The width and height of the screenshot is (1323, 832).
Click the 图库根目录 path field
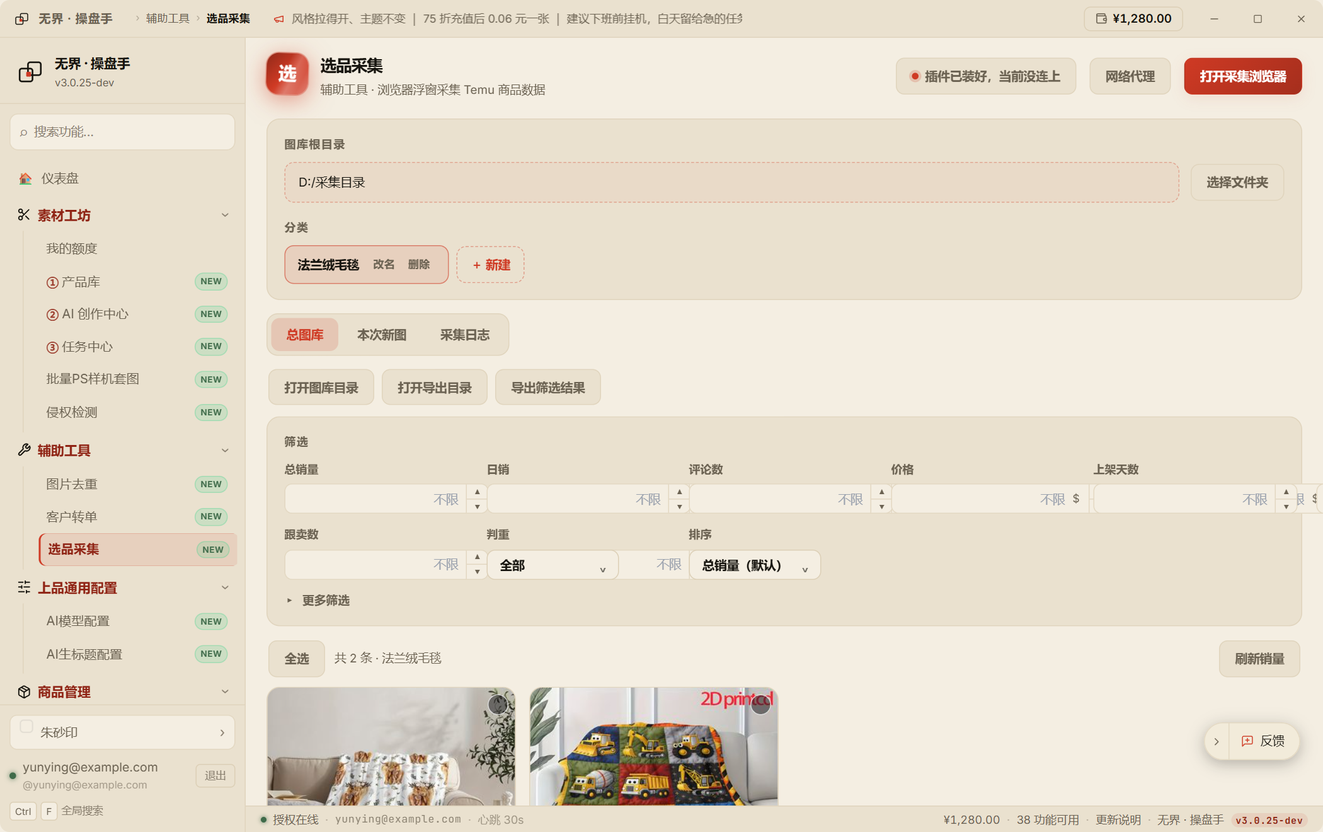pyautogui.click(x=731, y=182)
